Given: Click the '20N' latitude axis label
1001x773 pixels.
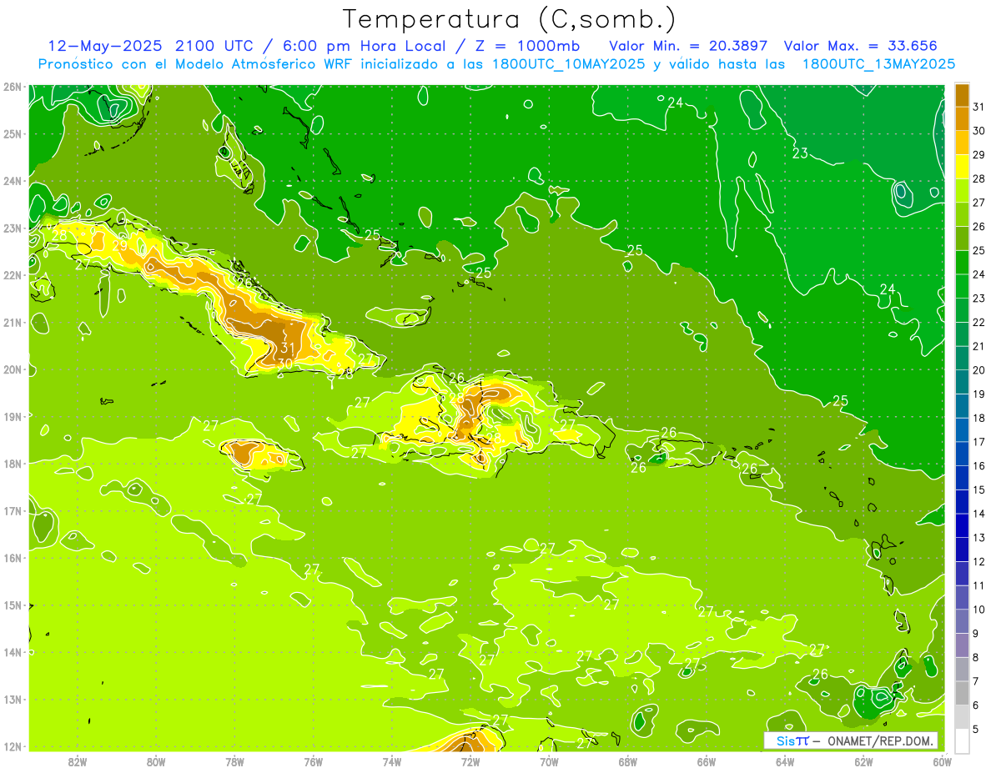Looking at the screenshot, I should (x=12, y=369).
